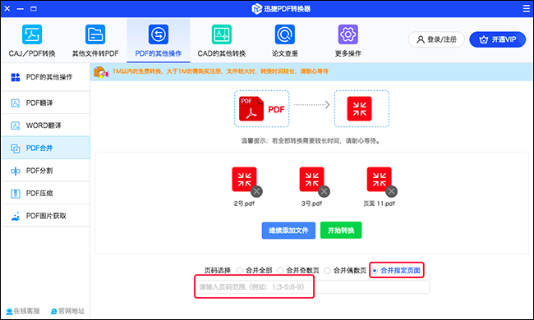Open 在线客服 link at bottom
The width and height of the screenshot is (534, 320).
(x=23, y=311)
